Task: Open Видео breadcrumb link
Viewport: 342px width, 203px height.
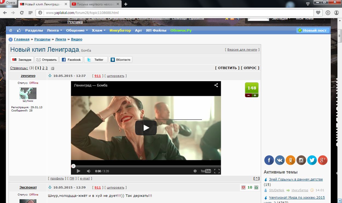Action: click(77, 39)
